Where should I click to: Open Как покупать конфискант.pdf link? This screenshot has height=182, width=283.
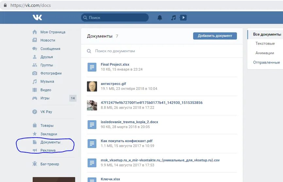126,141
